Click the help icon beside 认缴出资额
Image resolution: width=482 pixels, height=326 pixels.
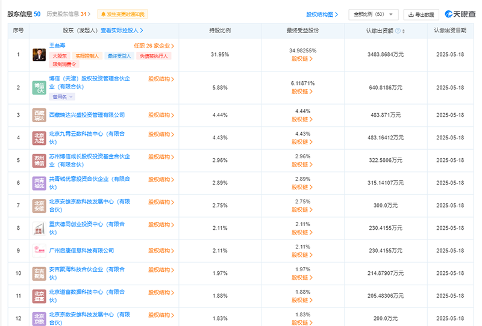click(398, 31)
